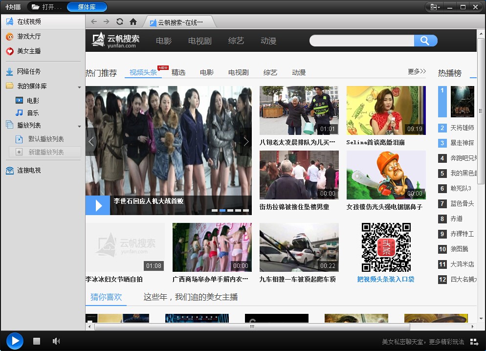Open the 电视剧 navigation menu
This screenshot has height=351, width=486.
click(200, 41)
